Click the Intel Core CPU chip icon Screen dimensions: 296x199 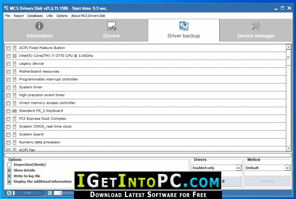click(14, 56)
